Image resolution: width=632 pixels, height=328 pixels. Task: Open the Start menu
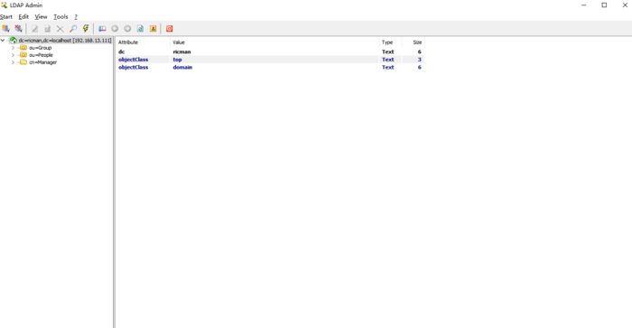pyautogui.click(x=6, y=17)
